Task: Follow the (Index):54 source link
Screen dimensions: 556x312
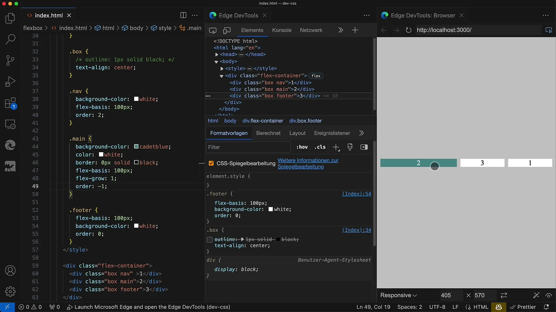Action: [356, 194]
